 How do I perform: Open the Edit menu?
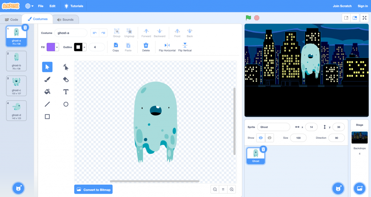[x=53, y=6]
